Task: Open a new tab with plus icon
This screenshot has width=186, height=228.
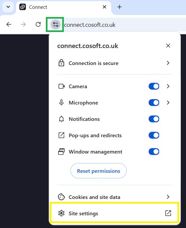Action: coord(120,7)
